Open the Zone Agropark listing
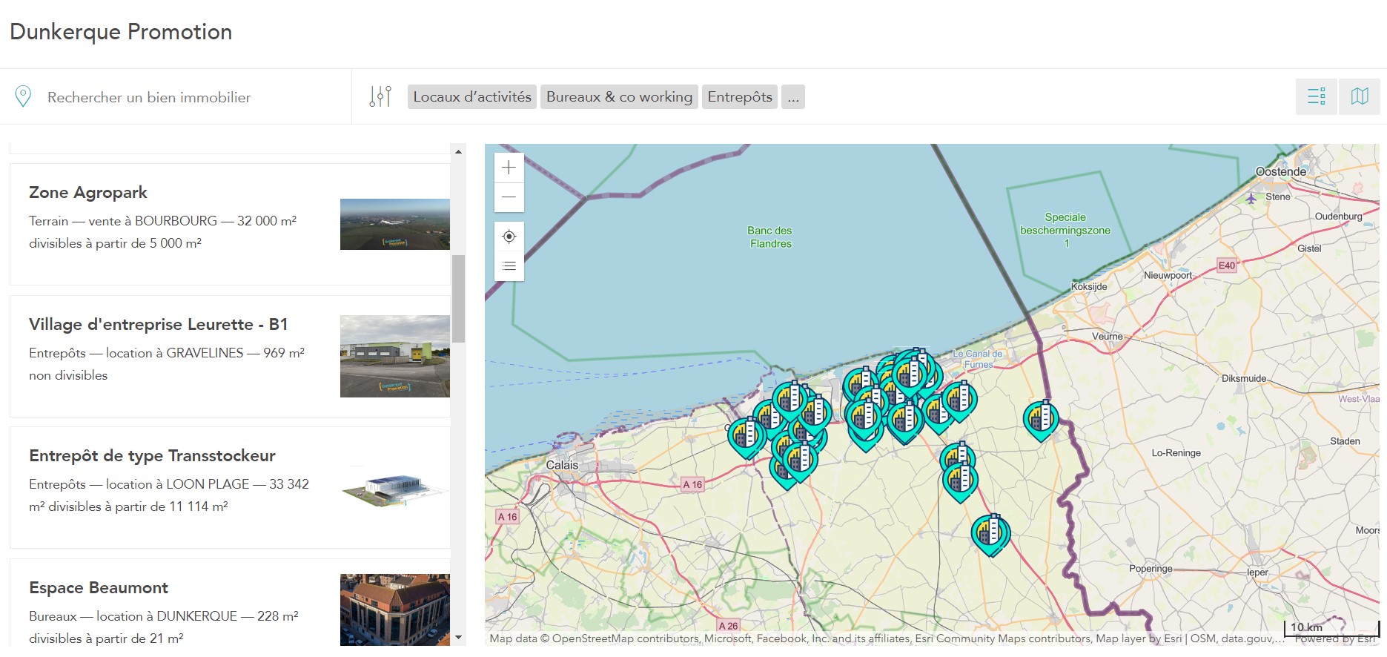Screen dimensions: 1387x657 tap(88, 193)
